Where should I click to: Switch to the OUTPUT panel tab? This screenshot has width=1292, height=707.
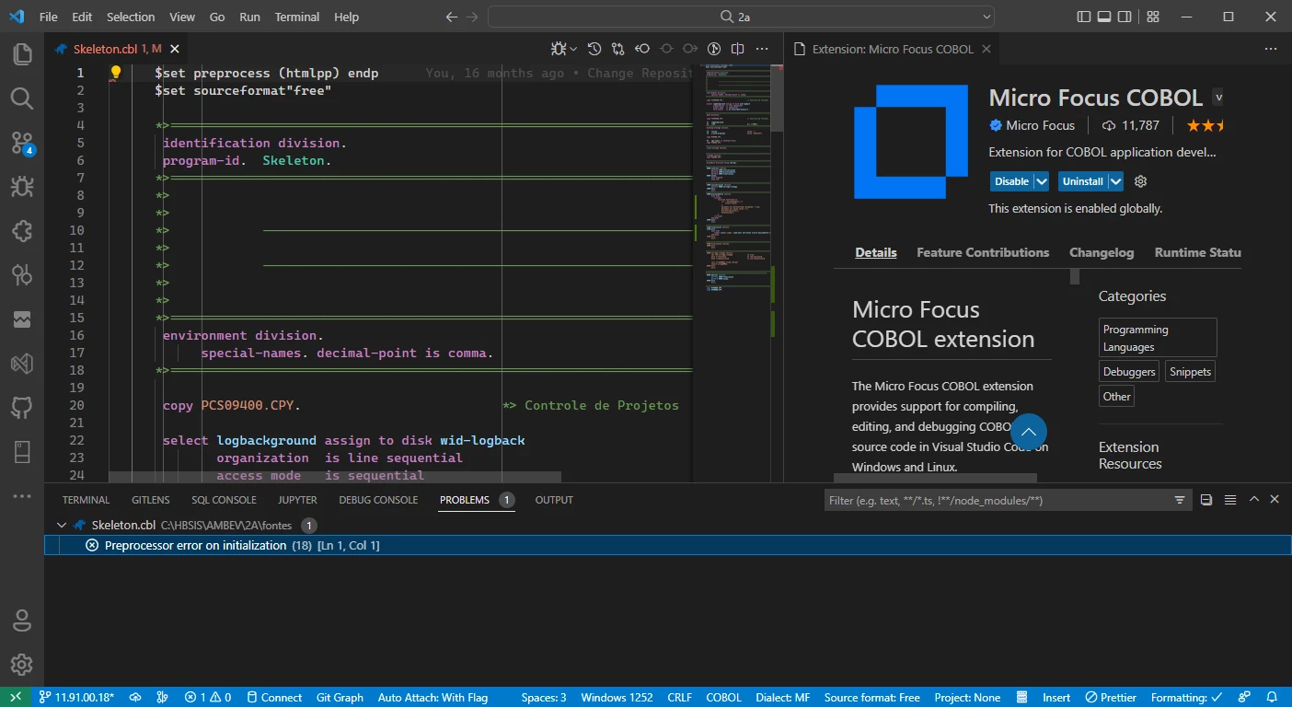pyautogui.click(x=554, y=500)
